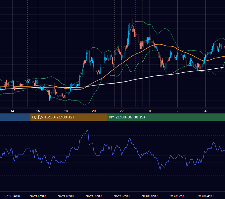225x199 pixels.
Task: Click the '2' hour axis label
Action: coord(177,111)
